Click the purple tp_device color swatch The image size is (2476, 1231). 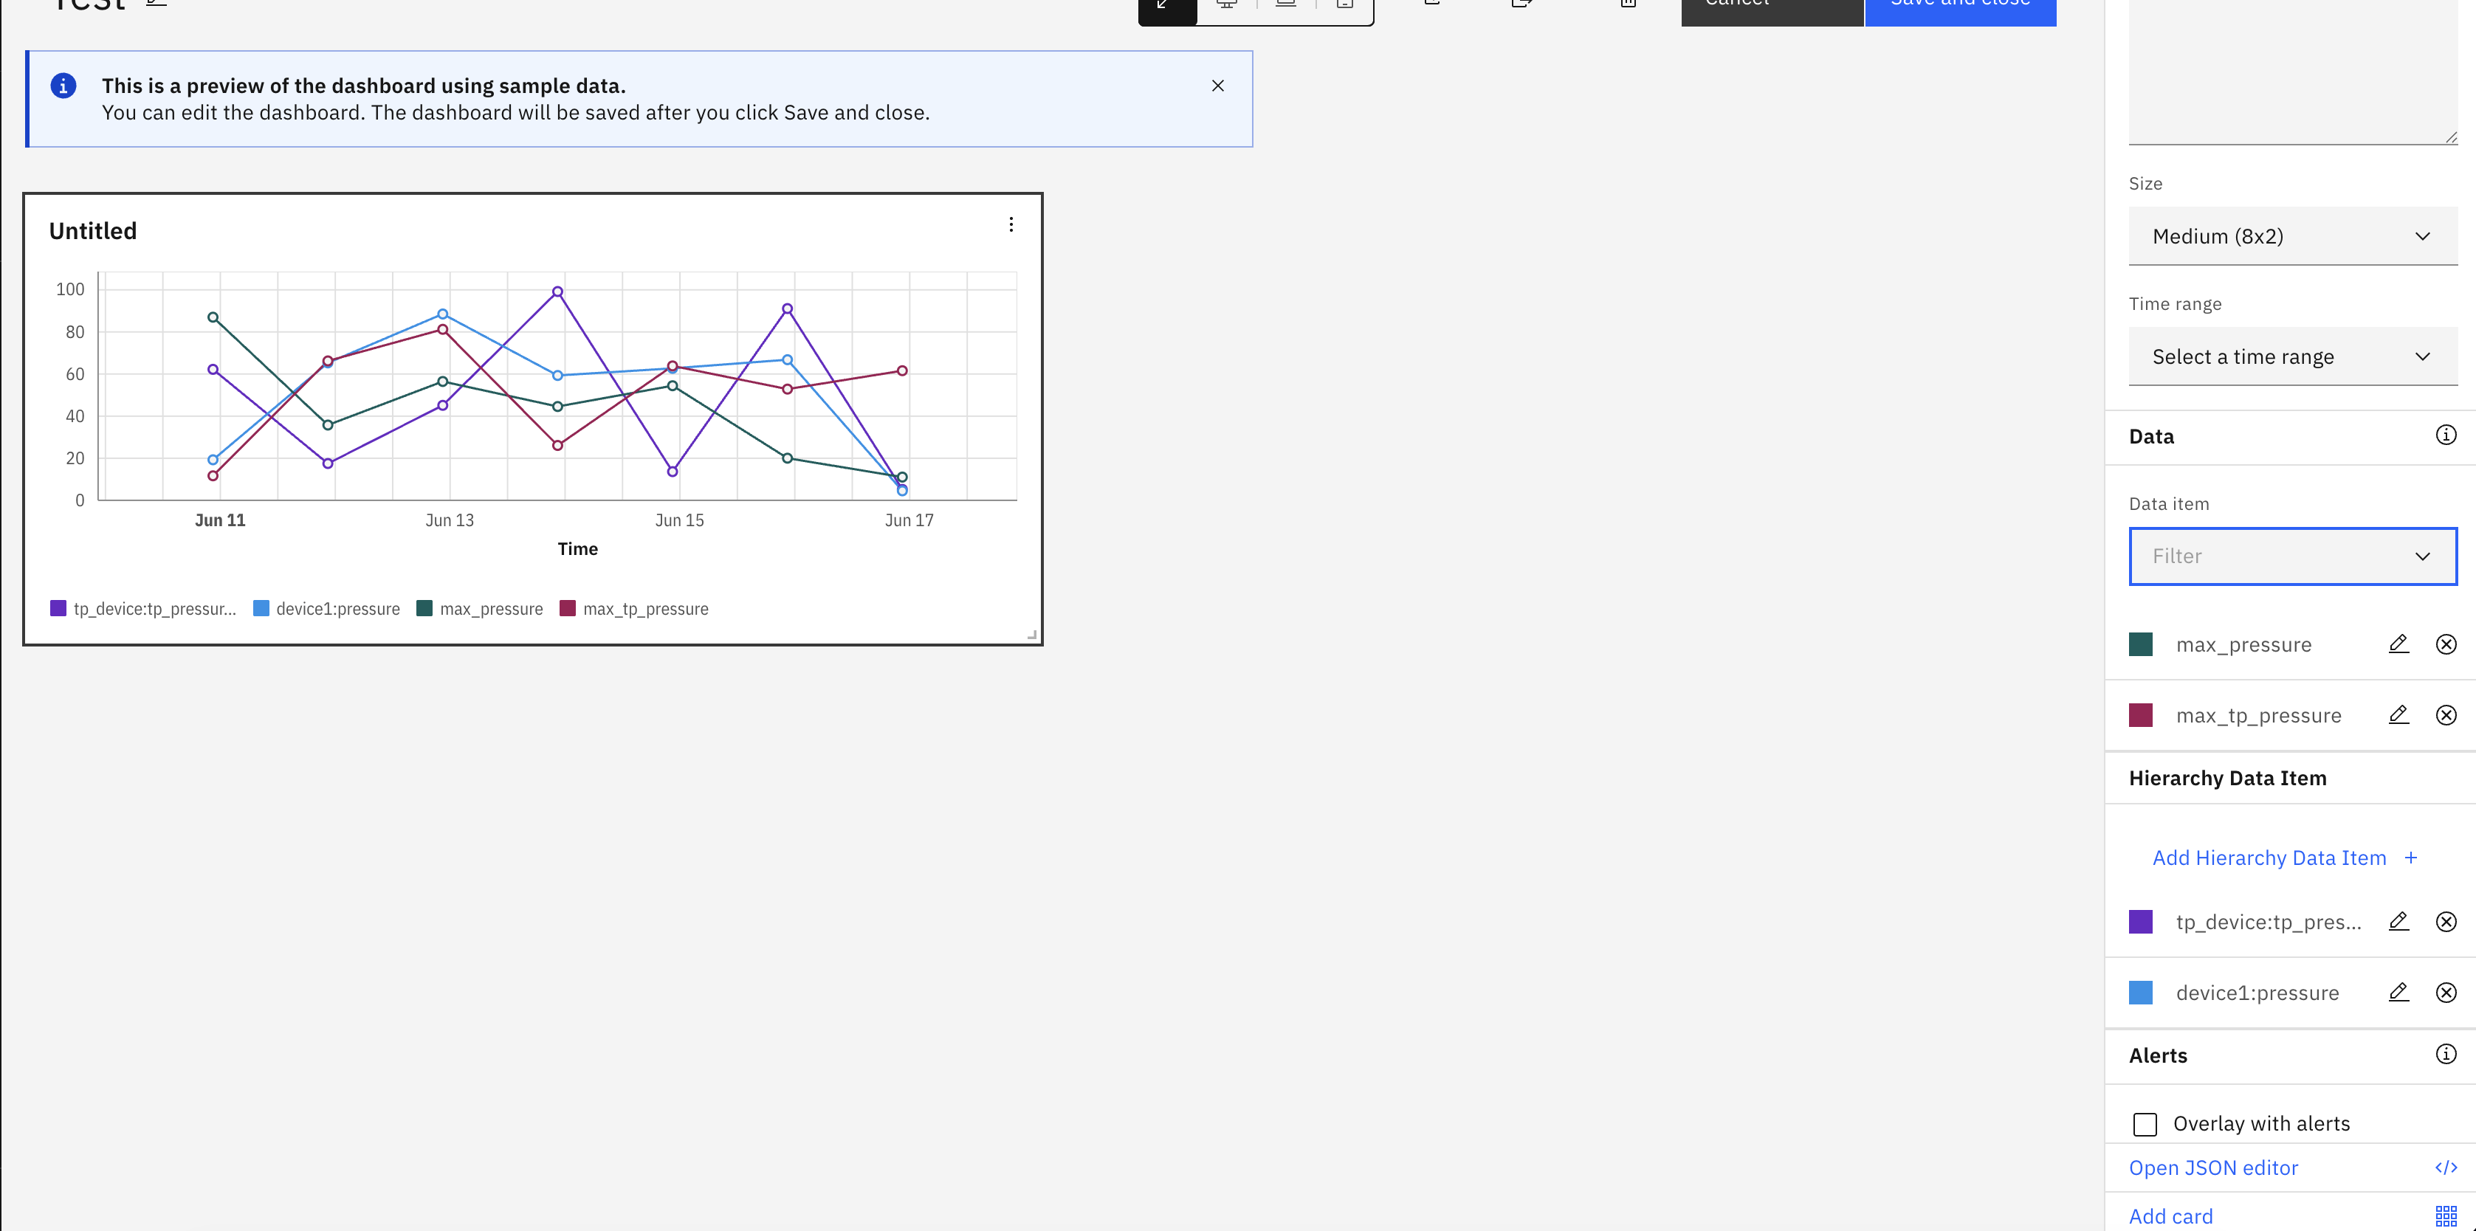2141,922
